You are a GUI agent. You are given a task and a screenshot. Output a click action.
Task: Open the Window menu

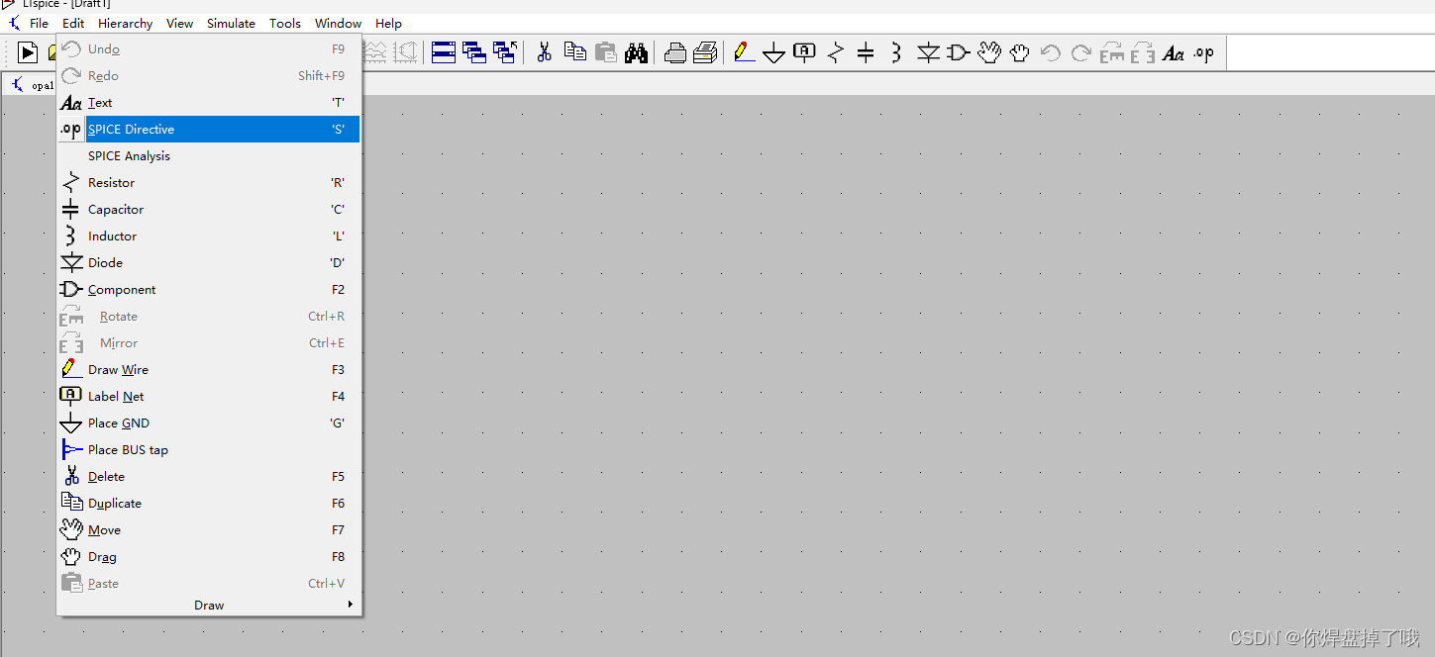[x=338, y=23]
